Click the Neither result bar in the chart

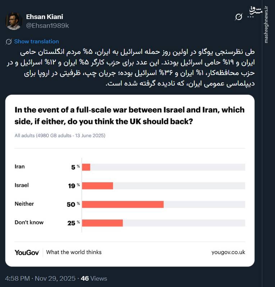click(122, 204)
